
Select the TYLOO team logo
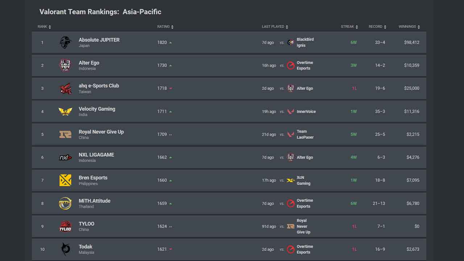click(65, 226)
